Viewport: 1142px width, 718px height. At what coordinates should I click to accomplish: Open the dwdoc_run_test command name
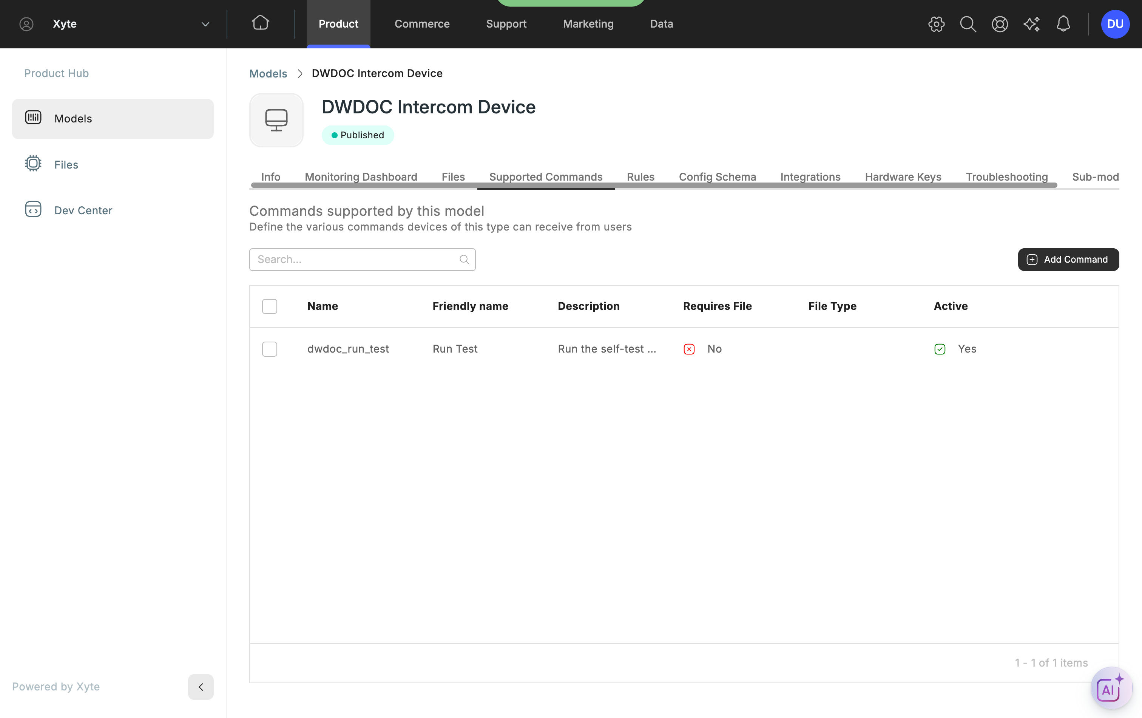click(348, 349)
